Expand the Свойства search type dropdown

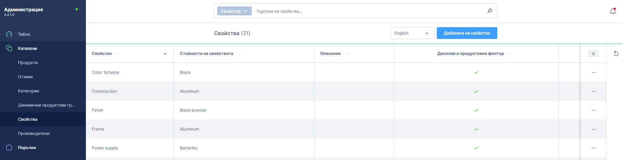(234, 11)
